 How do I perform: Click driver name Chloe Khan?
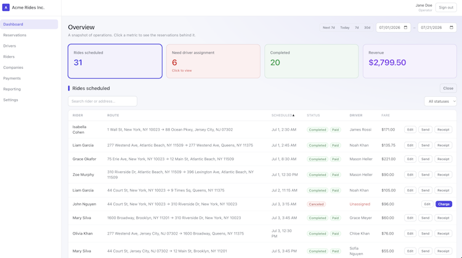pyautogui.click(x=360, y=233)
